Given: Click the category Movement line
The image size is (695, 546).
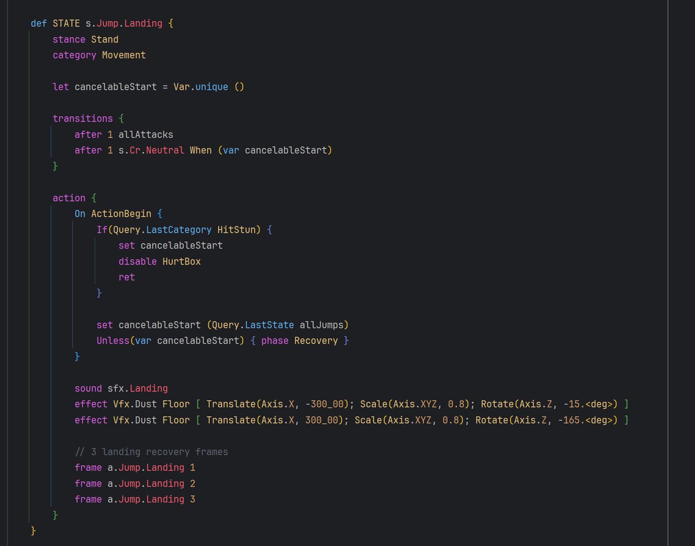Looking at the screenshot, I should point(99,55).
